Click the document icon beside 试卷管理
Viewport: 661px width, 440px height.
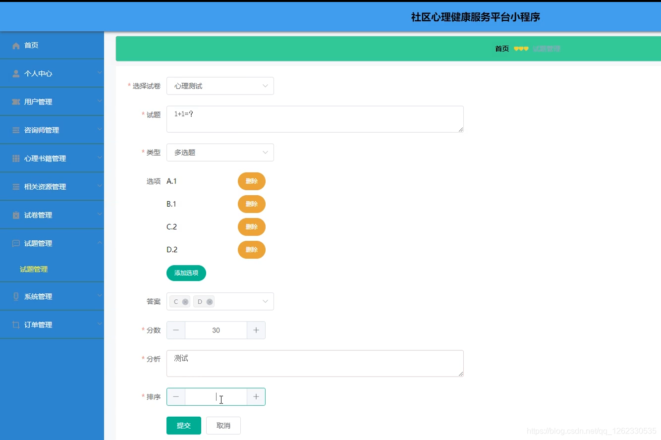15,215
